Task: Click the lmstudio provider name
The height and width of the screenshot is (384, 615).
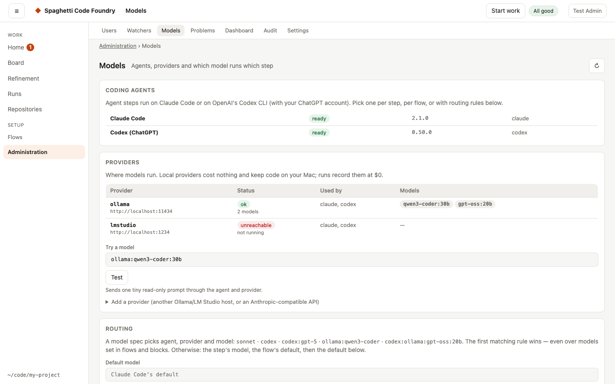Action: click(x=123, y=225)
